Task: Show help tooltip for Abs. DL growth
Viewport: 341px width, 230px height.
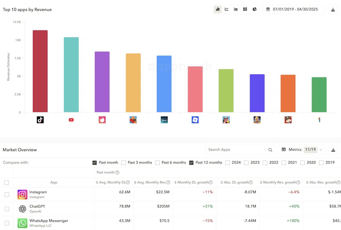Action: (251, 183)
